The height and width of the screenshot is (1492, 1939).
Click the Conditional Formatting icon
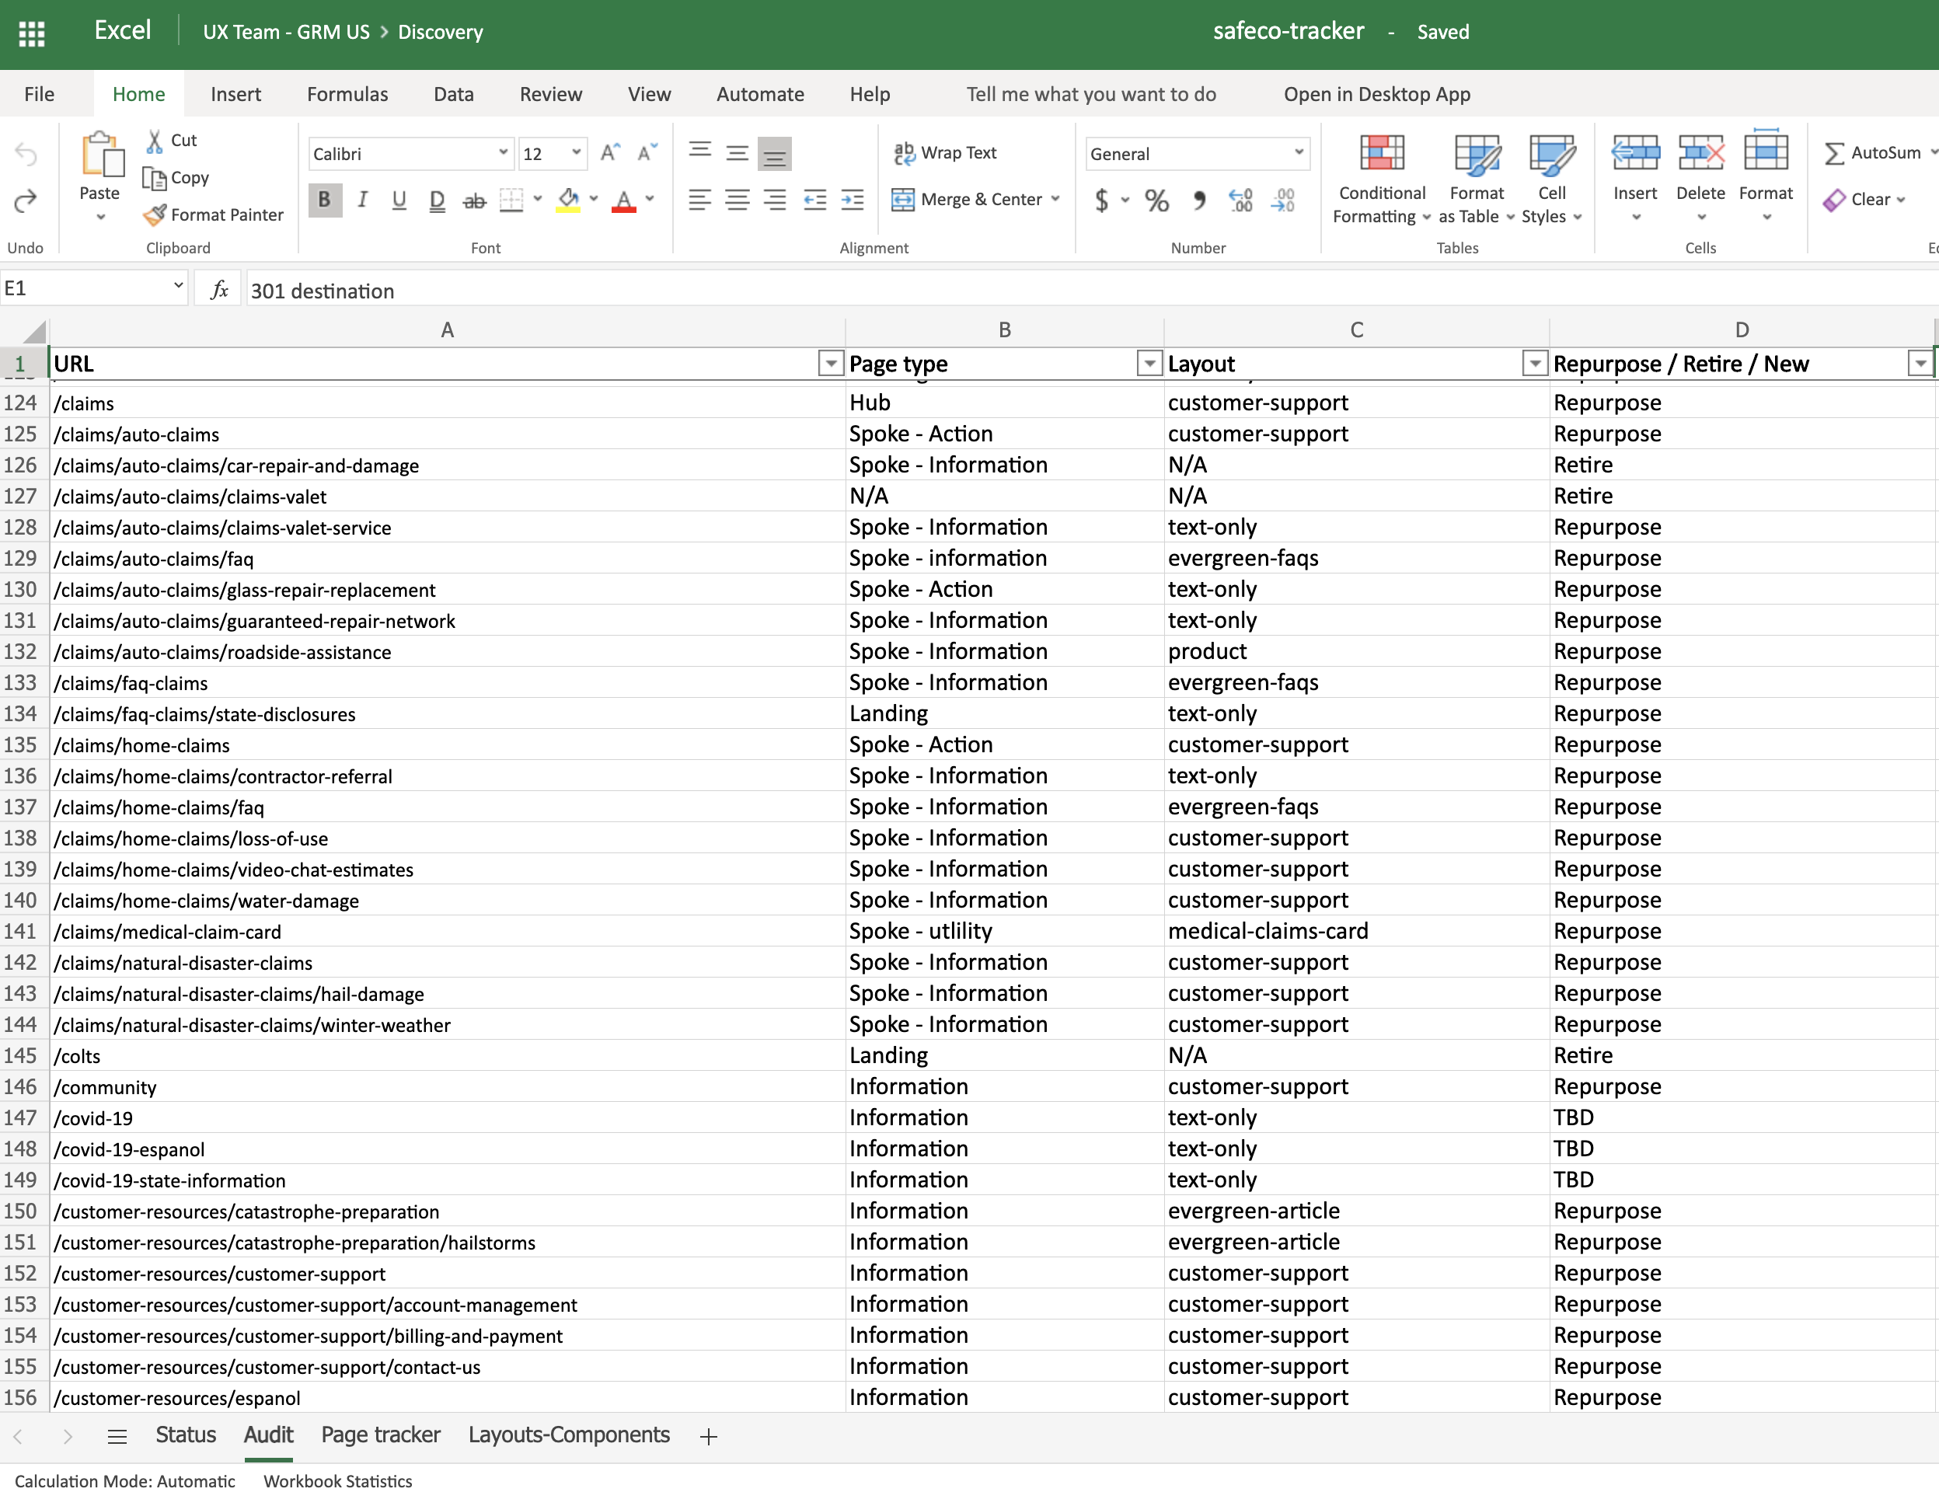pyautogui.click(x=1382, y=154)
